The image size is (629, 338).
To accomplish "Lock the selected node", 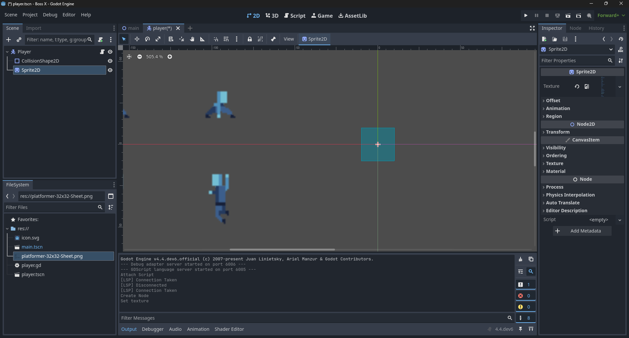I will pos(250,39).
